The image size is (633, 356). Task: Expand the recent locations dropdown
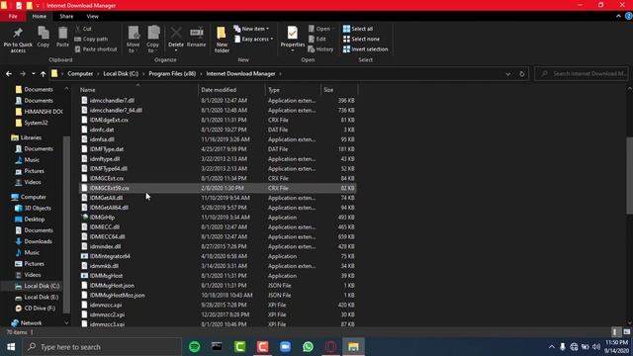pyautogui.click(x=33, y=74)
